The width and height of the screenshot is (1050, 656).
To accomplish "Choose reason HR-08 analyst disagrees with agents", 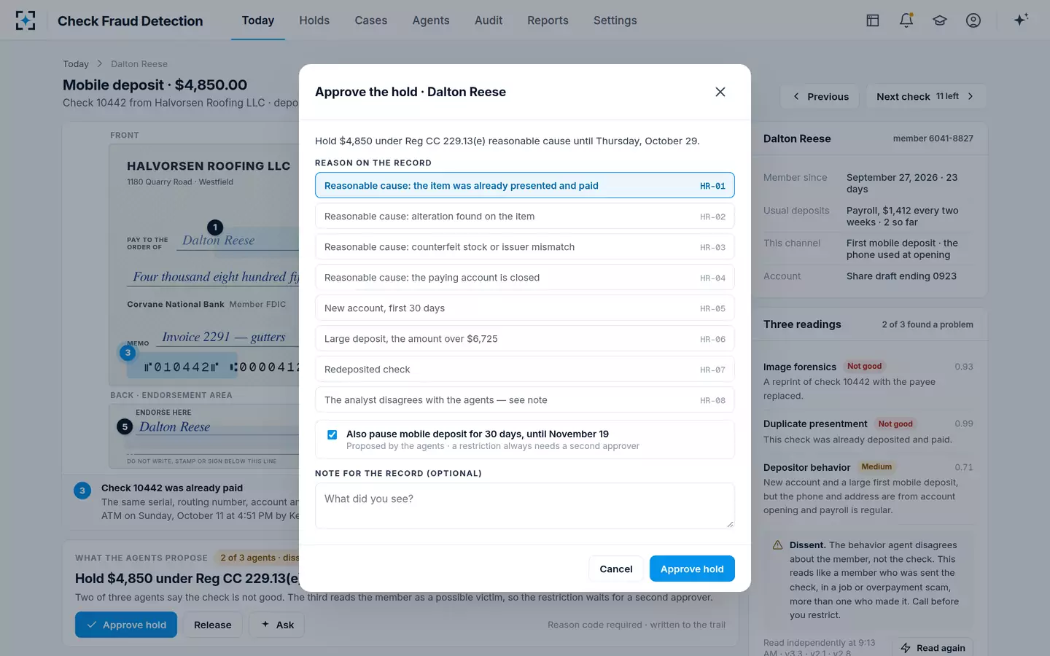I will (525, 400).
